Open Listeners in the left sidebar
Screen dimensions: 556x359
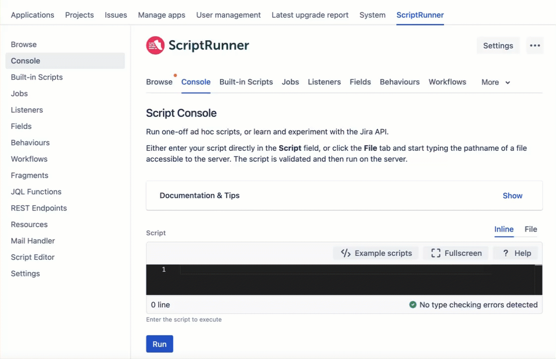[x=27, y=110]
